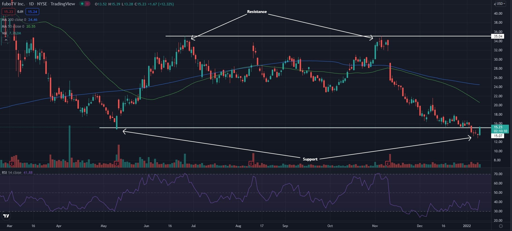The image size is (512, 231).
Task: Click the May earnings 'E' marker
Action: [117, 164]
